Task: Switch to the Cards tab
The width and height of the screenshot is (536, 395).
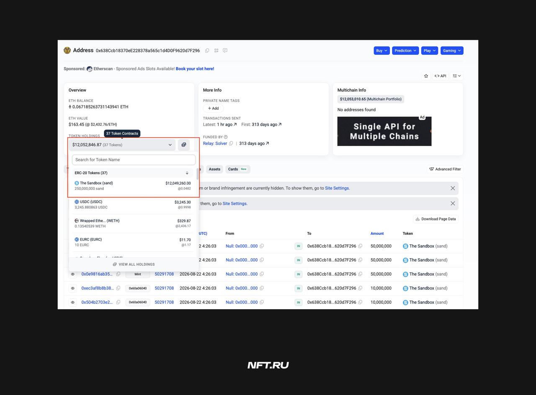Action: (237, 169)
